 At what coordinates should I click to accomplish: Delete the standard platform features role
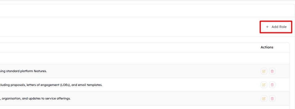pyautogui.click(x=272, y=71)
